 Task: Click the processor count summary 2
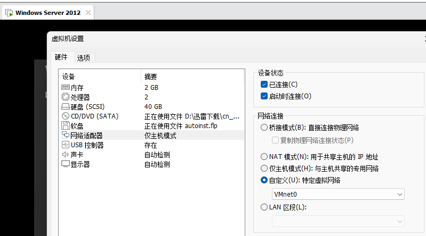[146, 97]
